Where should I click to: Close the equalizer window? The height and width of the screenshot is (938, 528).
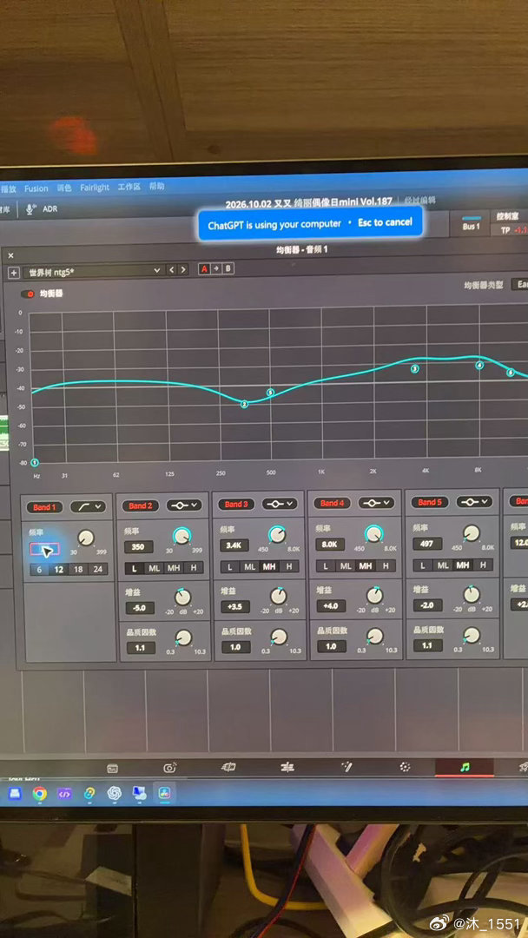(x=10, y=255)
